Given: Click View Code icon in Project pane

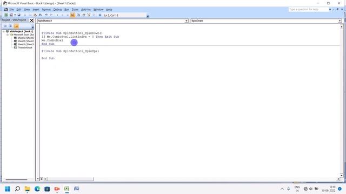Looking at the screenshot, I should point(5,26).
